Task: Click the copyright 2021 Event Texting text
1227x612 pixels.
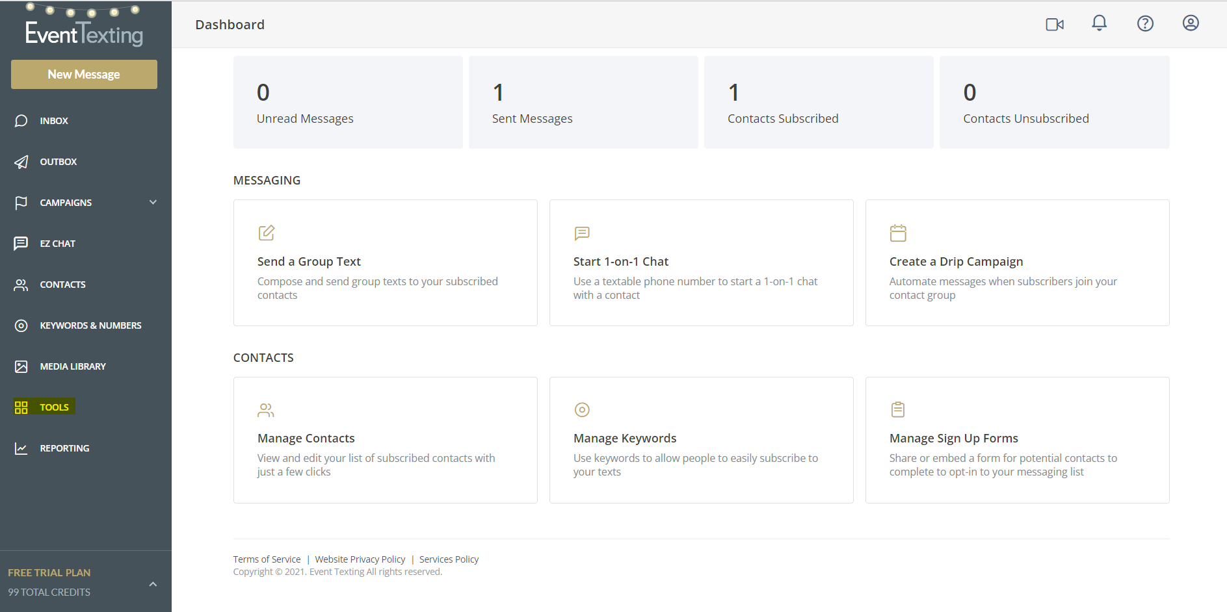Action: click(337, 572)
